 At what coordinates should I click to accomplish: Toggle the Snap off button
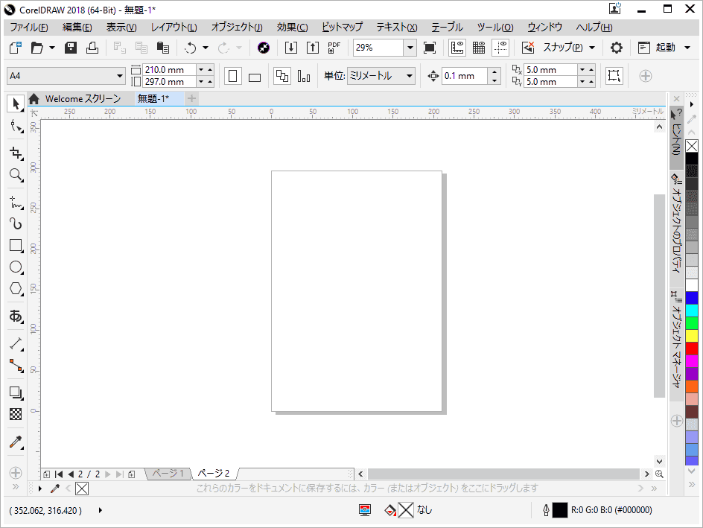(528, 48)
